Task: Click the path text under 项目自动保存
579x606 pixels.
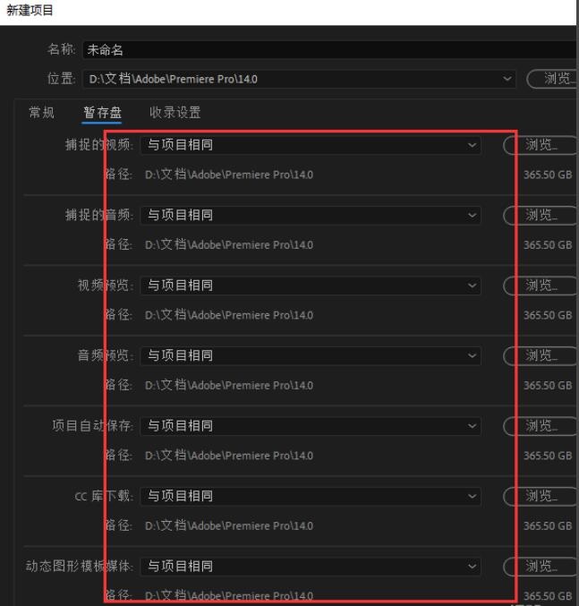Action: pyautogui.click(x=229, y=456)
